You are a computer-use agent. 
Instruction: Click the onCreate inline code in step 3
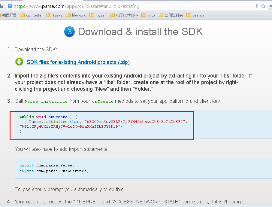coord(103,102)
